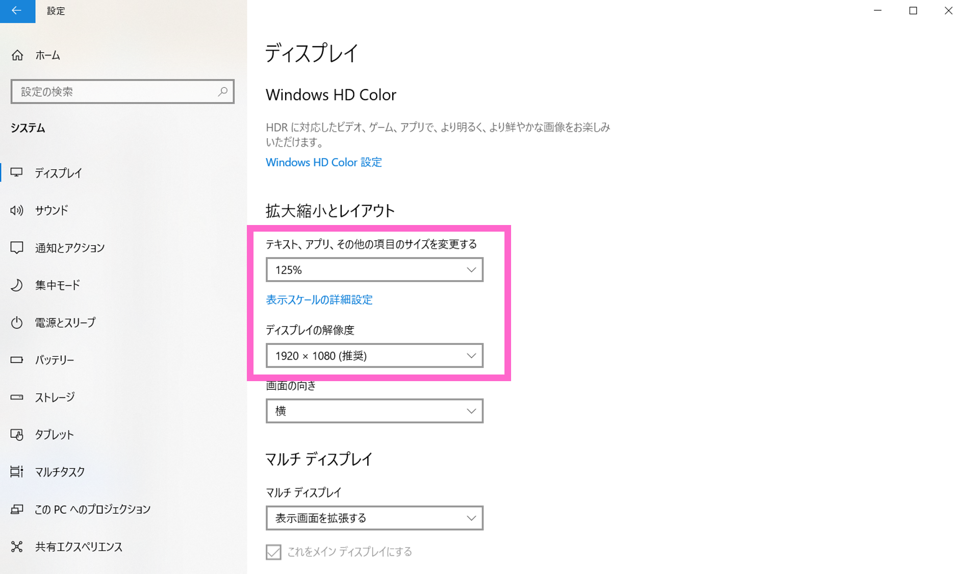Click the Windows HD Color heading
This screenshot has height=574, width=963.
[331, 95]
